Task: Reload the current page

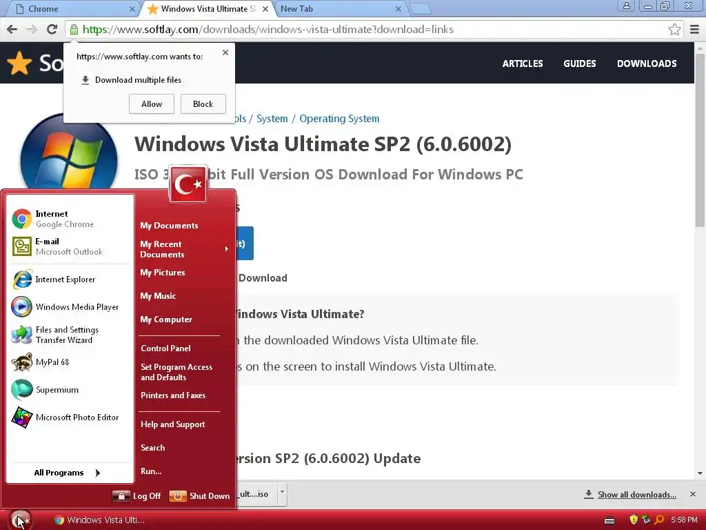Action: click(x=52, y=29)
